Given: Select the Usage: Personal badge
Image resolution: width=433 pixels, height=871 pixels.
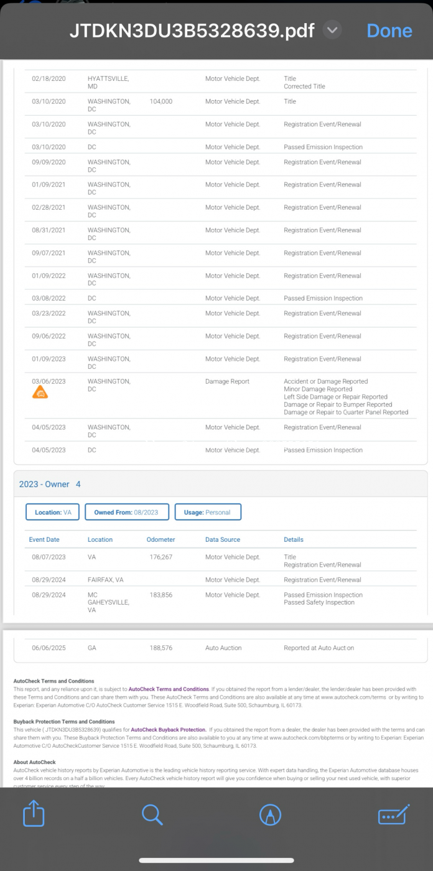Looking at the screenshot, I should [x=208, y=512].
